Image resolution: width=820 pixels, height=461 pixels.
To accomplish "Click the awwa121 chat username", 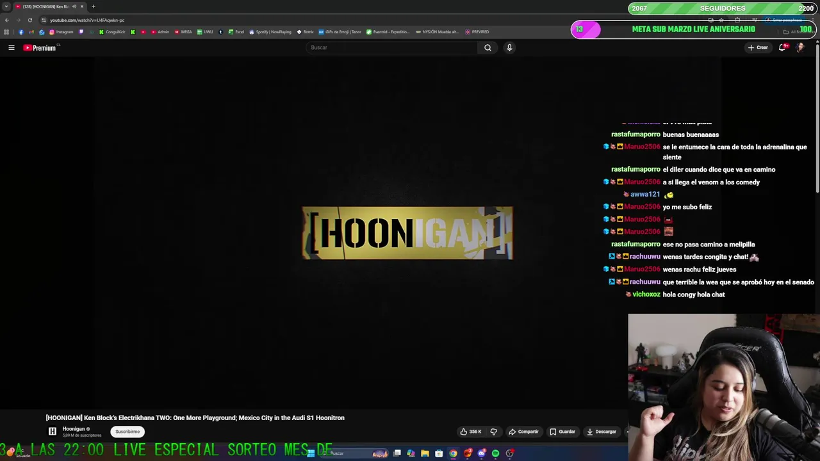I will pos(645,195).
